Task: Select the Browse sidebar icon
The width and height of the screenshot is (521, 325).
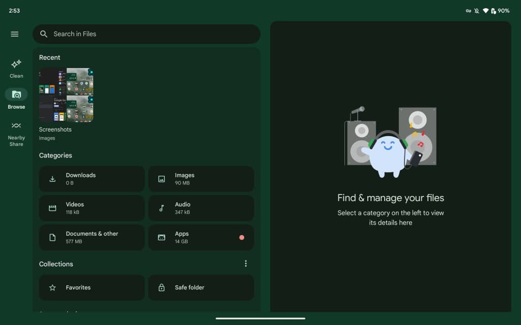Action: pos(16,94)
